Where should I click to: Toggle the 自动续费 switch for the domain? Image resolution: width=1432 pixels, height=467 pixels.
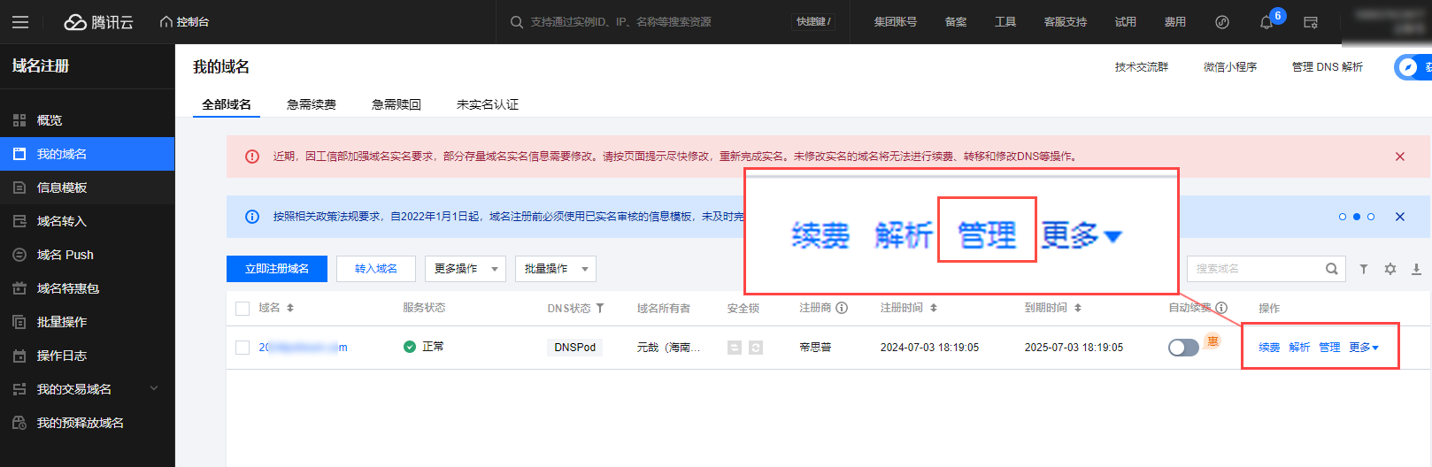[1183, 348]
